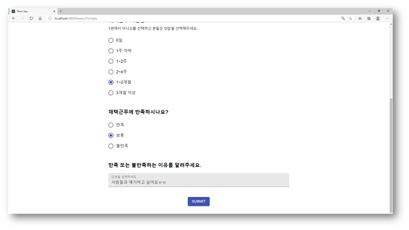Choose the 3개월 이상 option
This screenshot has height=230, width=409.
tap(111, 93)
